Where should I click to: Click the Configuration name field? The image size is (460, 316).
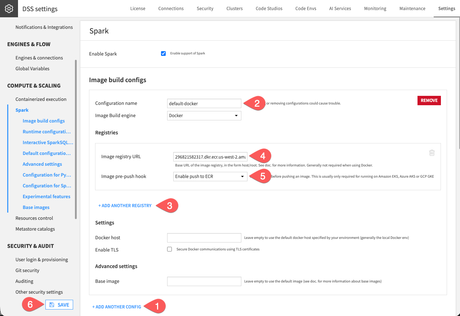coord(204,103)
